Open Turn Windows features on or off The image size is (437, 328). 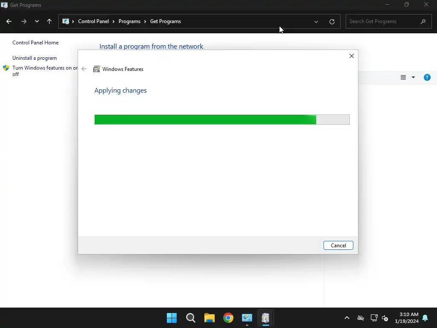click(45, 71)
